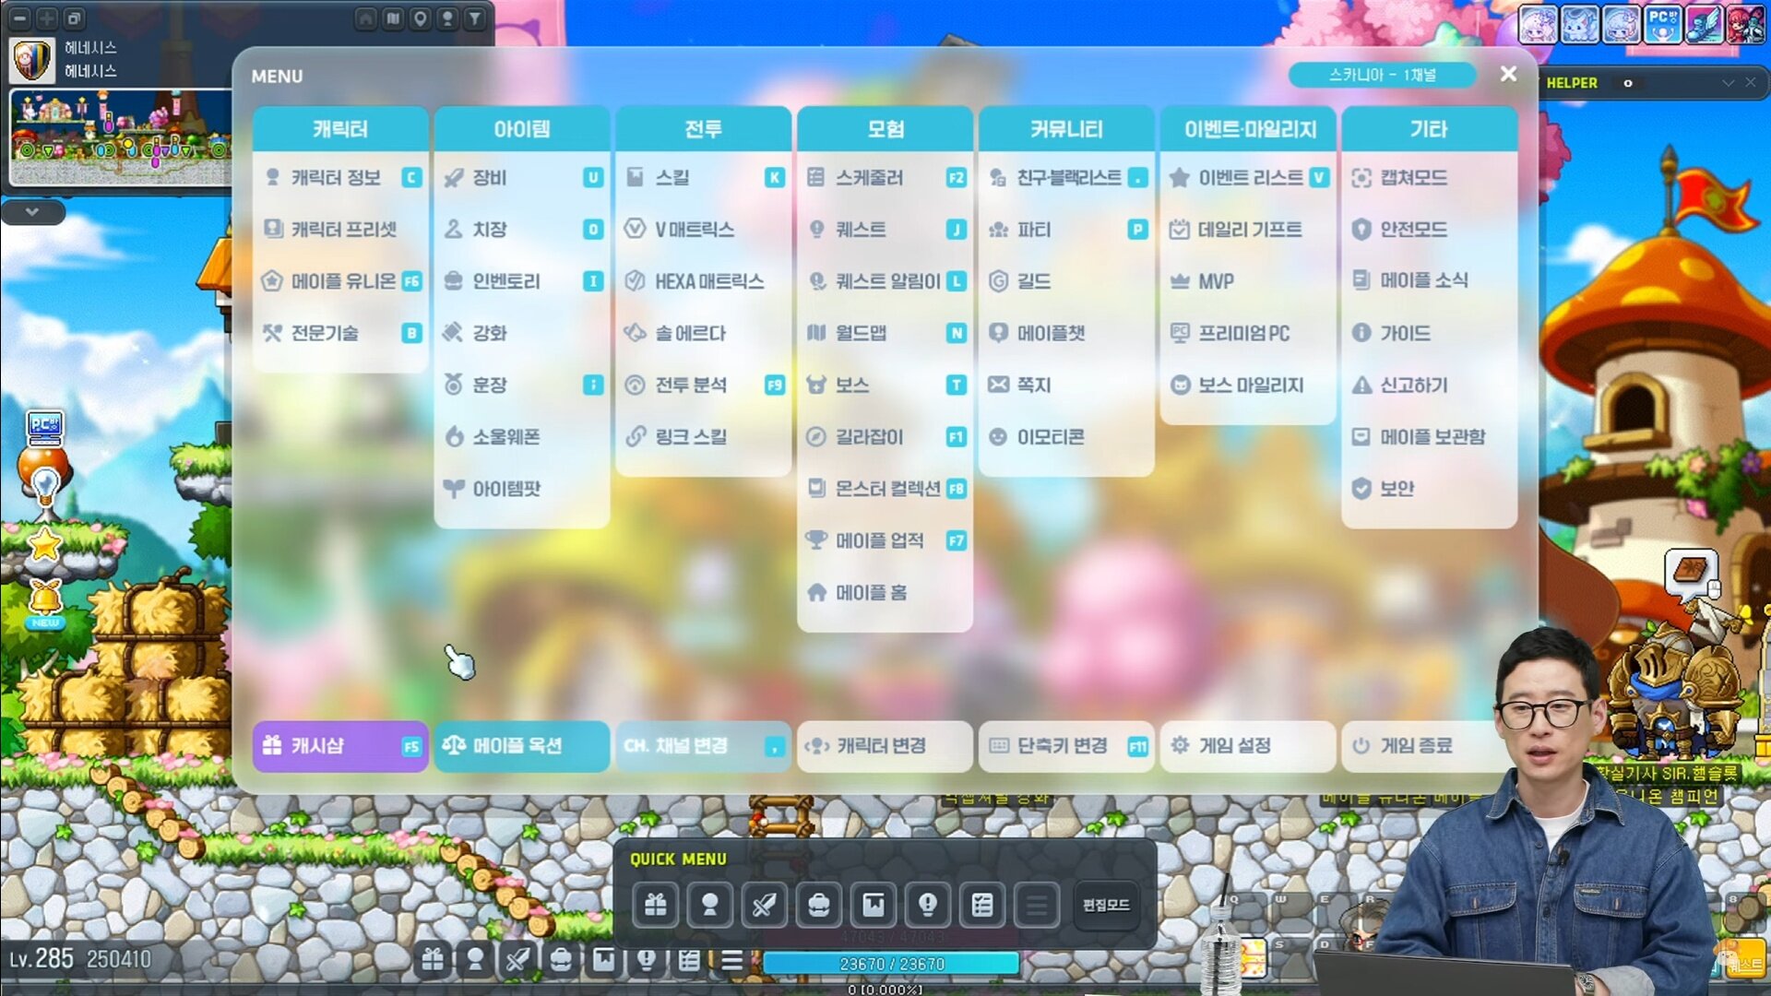Open 훈장 medal entry
Image resolution: width=1771 pixels, height=996 pixels.
522,385
